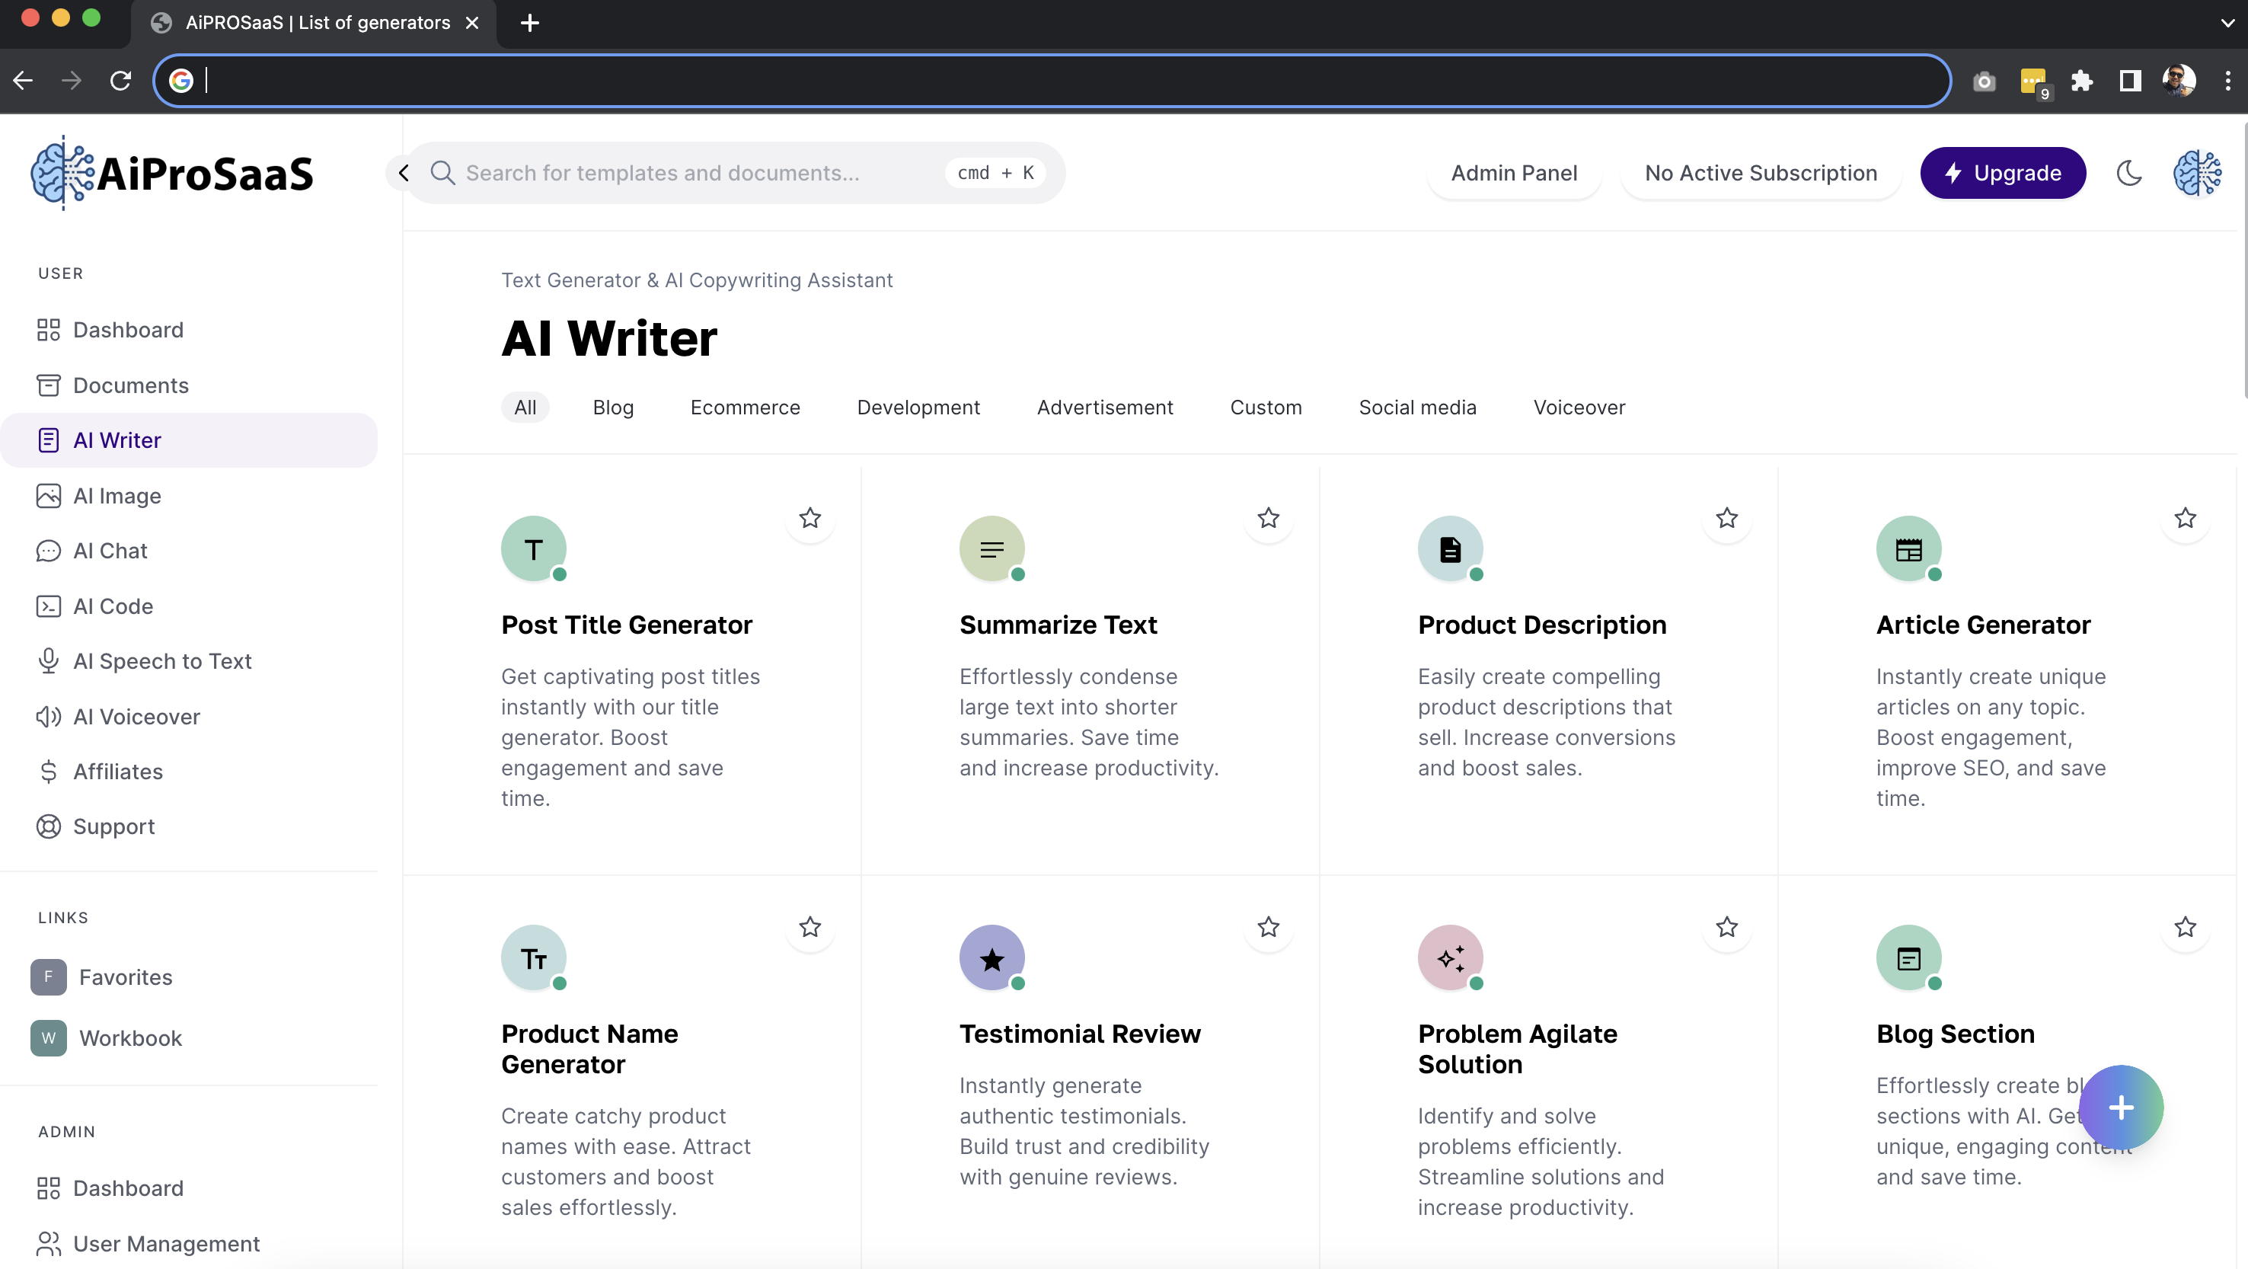Image resolution: width=2248 pixels, height=1269 pixels.
Task: Select AI Code in the sidebar
Action: click(x=111, y=606)
